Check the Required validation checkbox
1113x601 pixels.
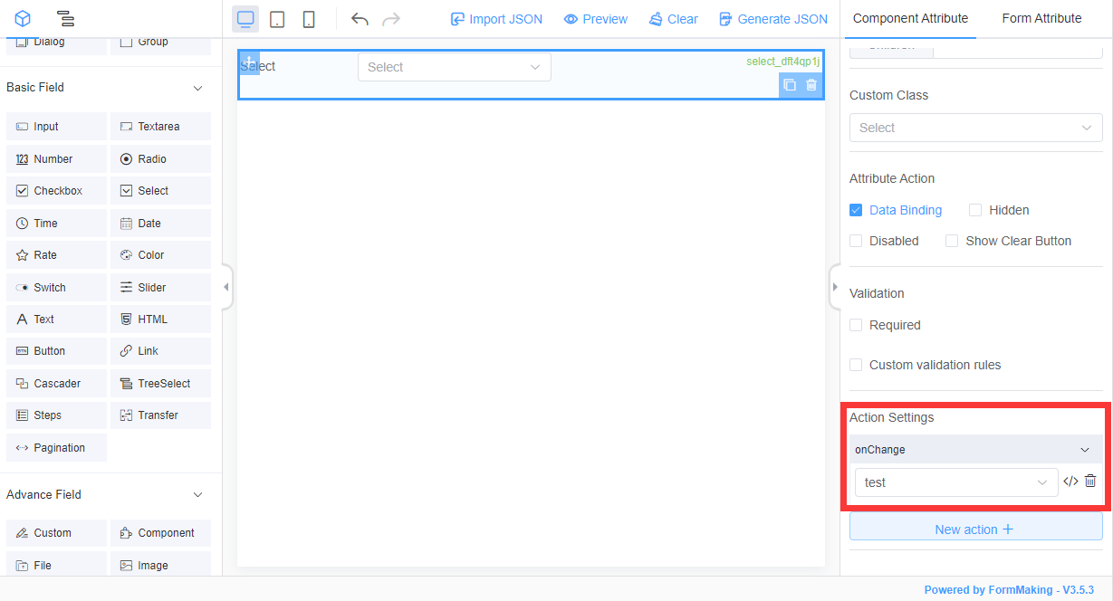pos(856,325)
